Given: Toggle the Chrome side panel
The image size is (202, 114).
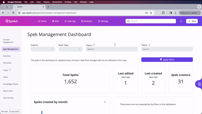Looking at the screenshot, I should click(x=171, y=13).
